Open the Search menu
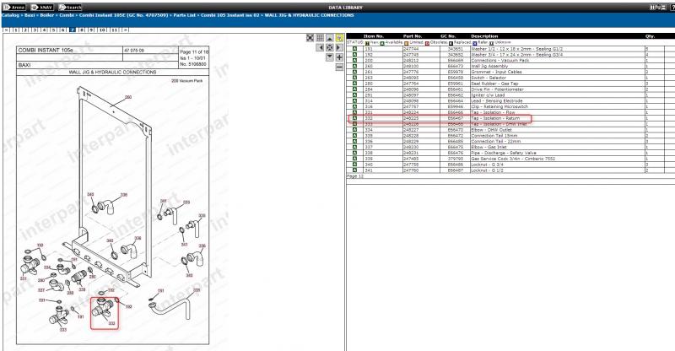Screen dimensions: 675x351 click(71, 6)
